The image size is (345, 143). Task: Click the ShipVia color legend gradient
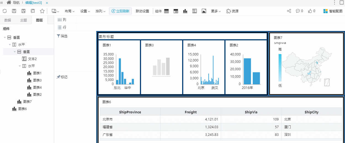tap(280, 68)
